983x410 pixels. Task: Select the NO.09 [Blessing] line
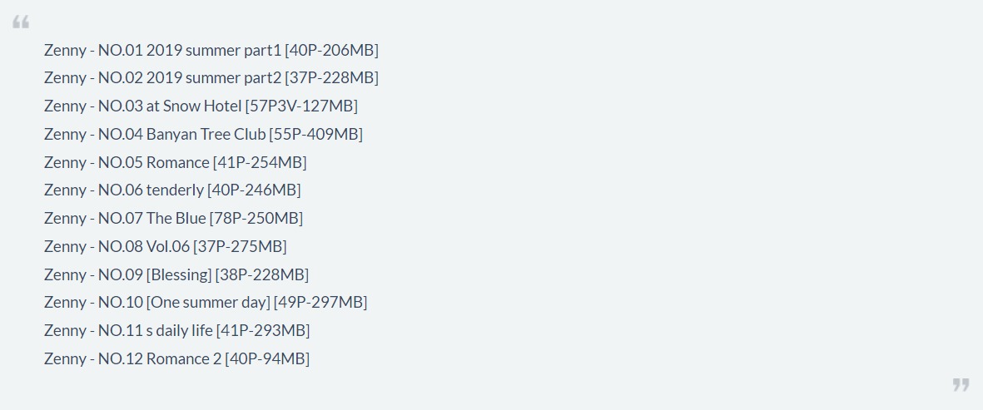(176, 274)
